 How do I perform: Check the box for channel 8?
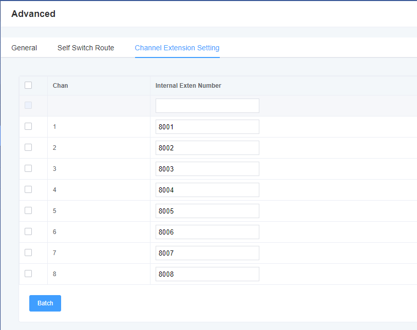(x=28, y=274)
